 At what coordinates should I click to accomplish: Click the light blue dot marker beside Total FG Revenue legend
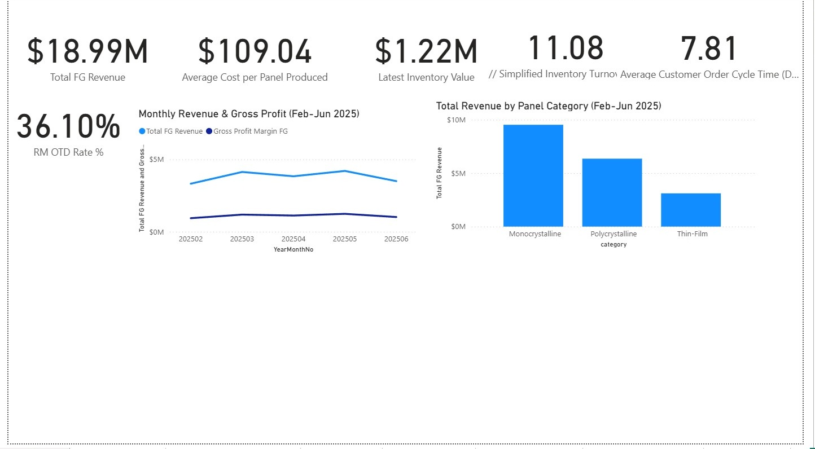point(143,131)
